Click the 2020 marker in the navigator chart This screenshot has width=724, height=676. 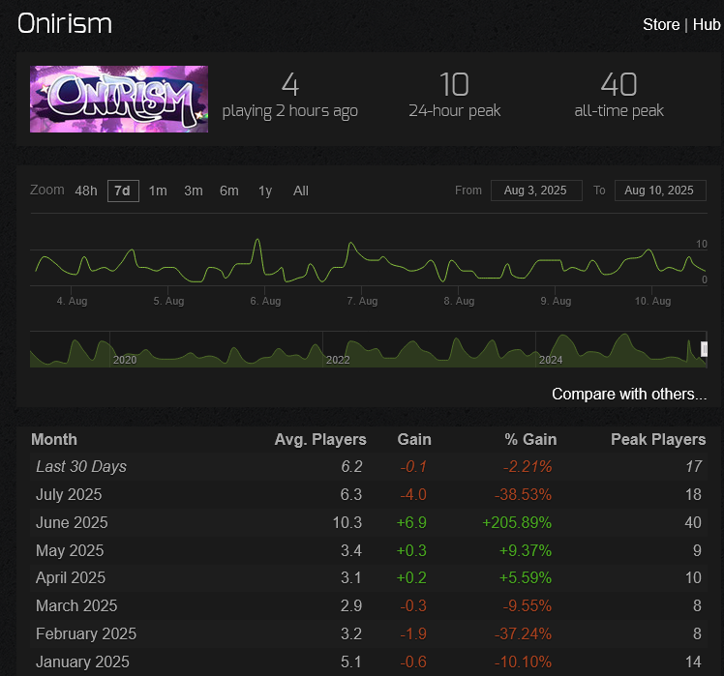[125, 360]
